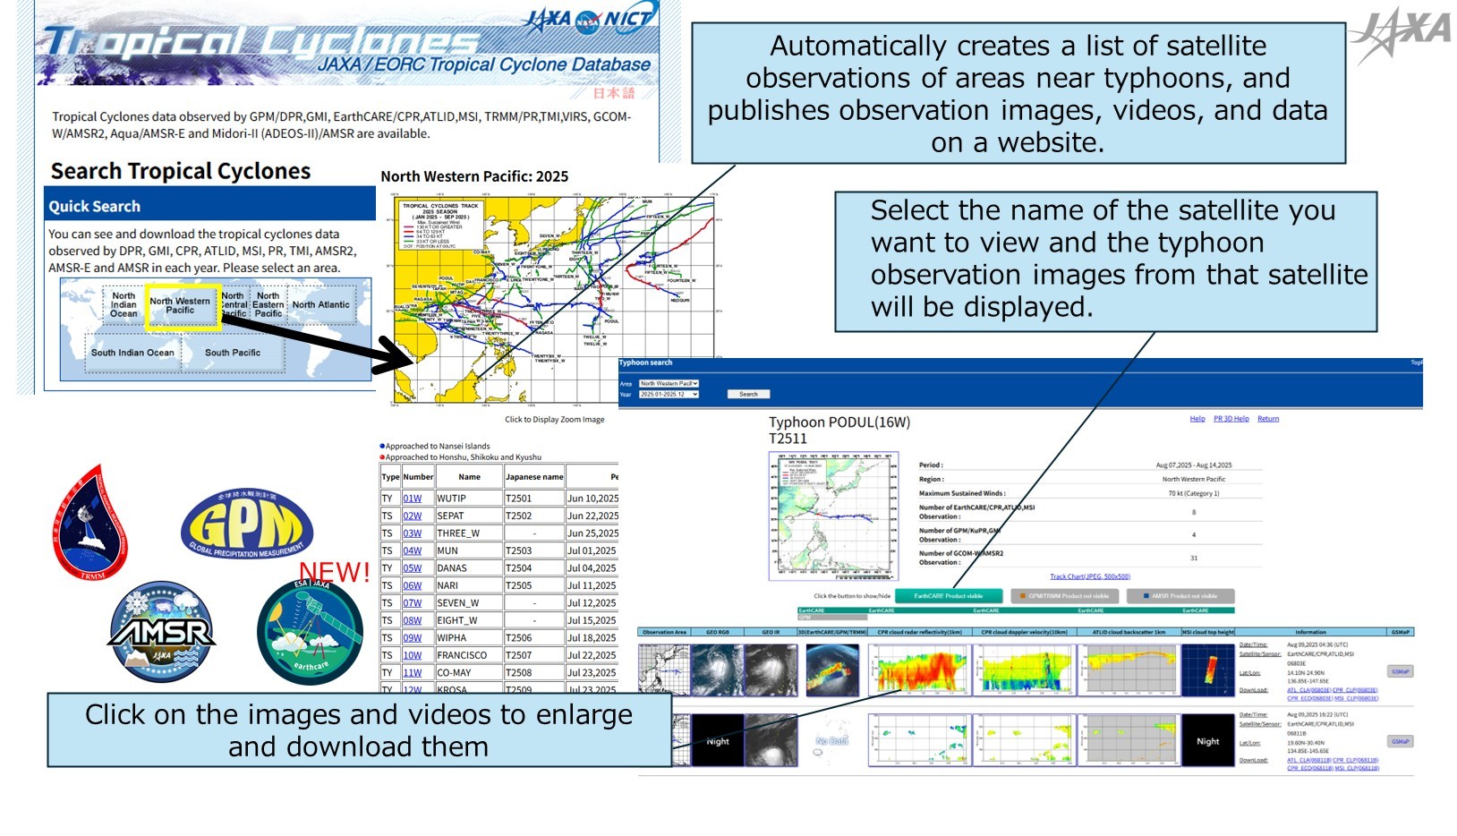Toggle the EarthCARE Product visible button
Image resolution: width=1457 pixels, height=836 pixels.
pos(948,595)
